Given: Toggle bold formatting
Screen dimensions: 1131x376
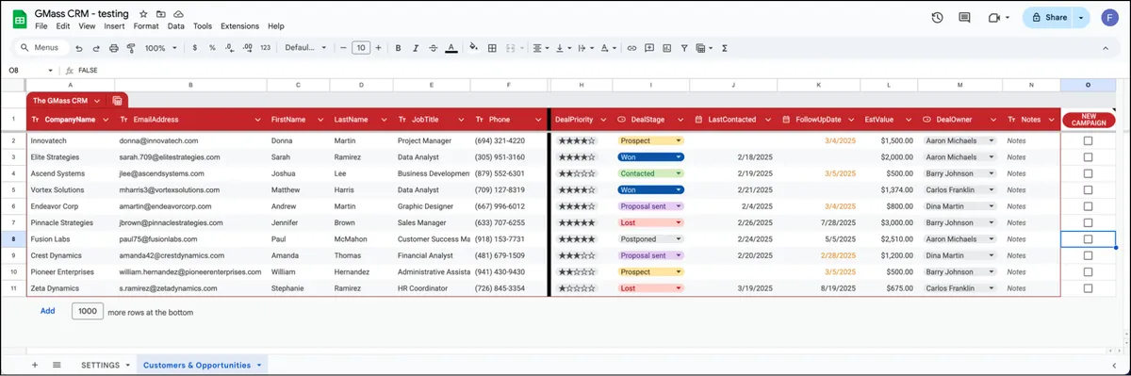Looking at the screenshot, I should pyautogui.click(x=399, y=48).
